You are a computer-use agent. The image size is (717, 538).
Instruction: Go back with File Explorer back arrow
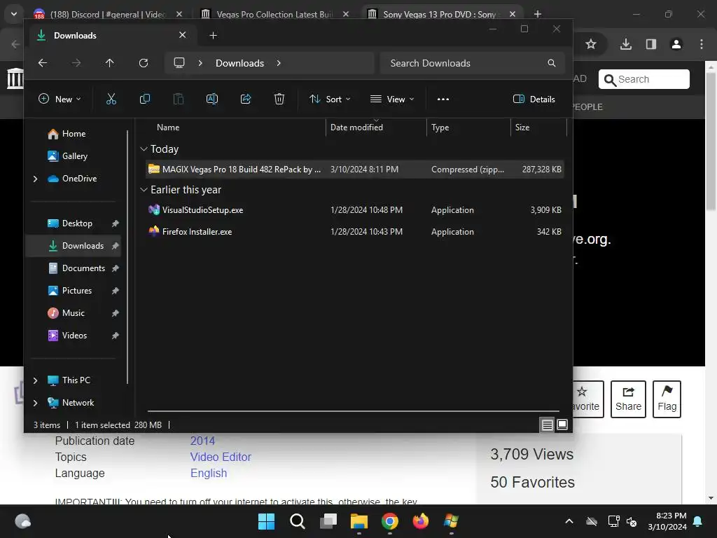click(x=43, y=63)
